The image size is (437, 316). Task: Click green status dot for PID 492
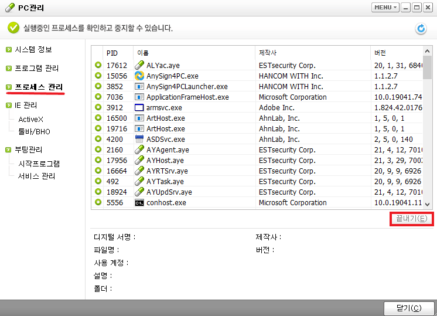pos(98,181)
